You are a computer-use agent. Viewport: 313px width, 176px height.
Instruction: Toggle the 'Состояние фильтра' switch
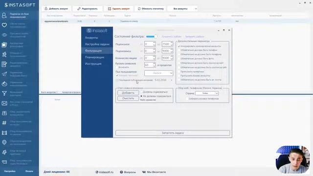click(x=152, y=37)
